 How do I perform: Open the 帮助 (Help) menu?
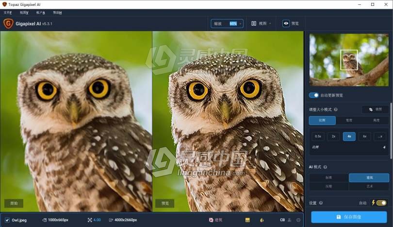(57, 13)
